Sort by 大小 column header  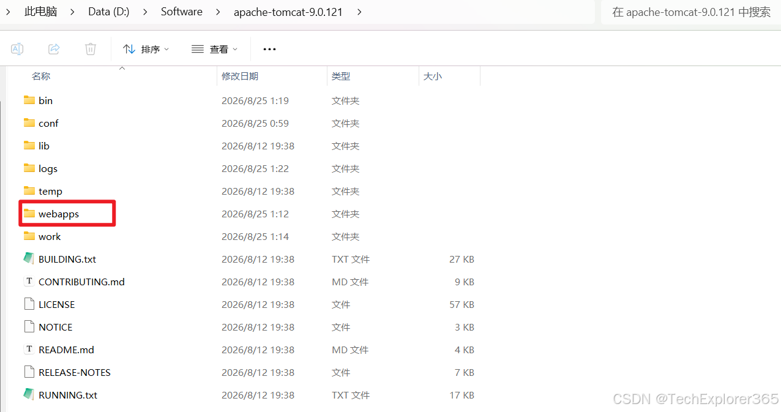tap(433, 76)
